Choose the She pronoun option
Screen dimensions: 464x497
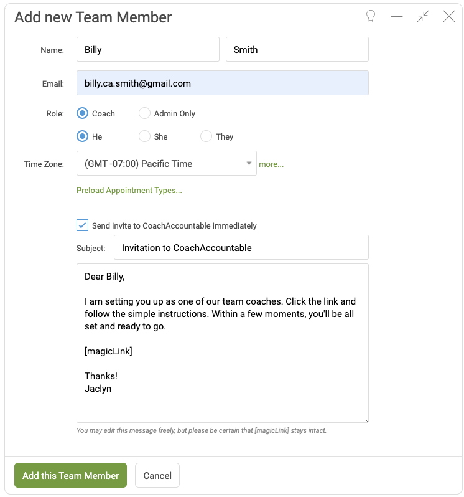(x=145, y=136)
